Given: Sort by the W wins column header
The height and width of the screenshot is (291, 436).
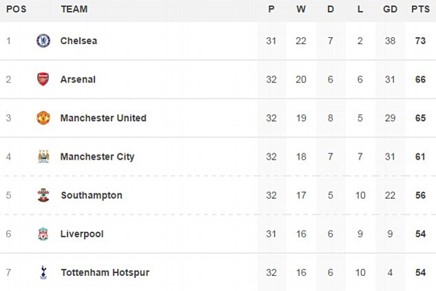Looking at the screenshot, I should coord(301,9).
